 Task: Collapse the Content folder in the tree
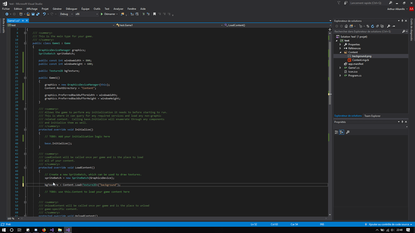coord(340,52)
